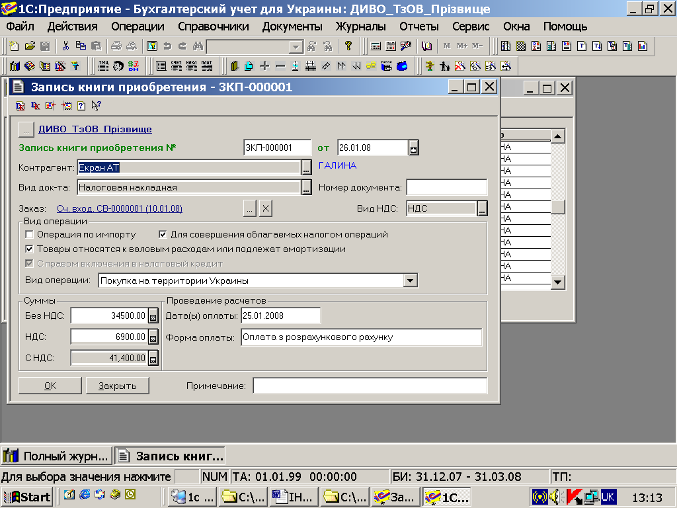The image size is (677, 508).
Task: Click the Примечание input field
Action: point(370,386)
